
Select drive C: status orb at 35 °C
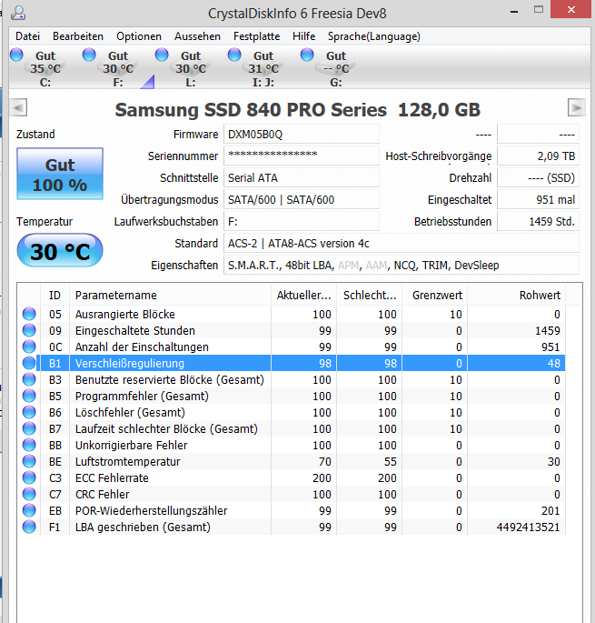coord(16,55)
